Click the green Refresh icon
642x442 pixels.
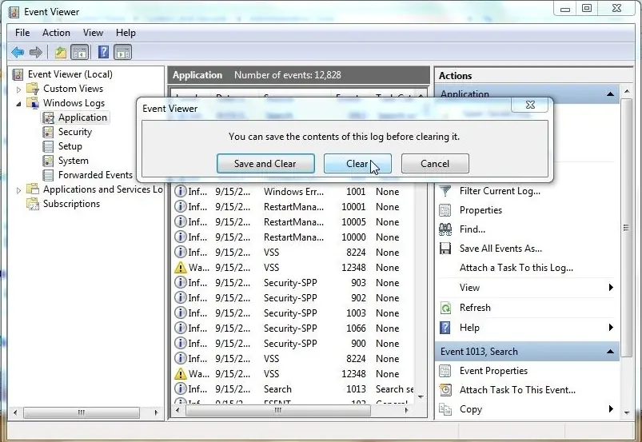pos(445,308)
